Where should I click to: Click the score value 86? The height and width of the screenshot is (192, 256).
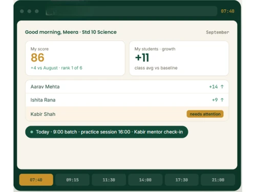pyautogui.click(x=37, y=57)
